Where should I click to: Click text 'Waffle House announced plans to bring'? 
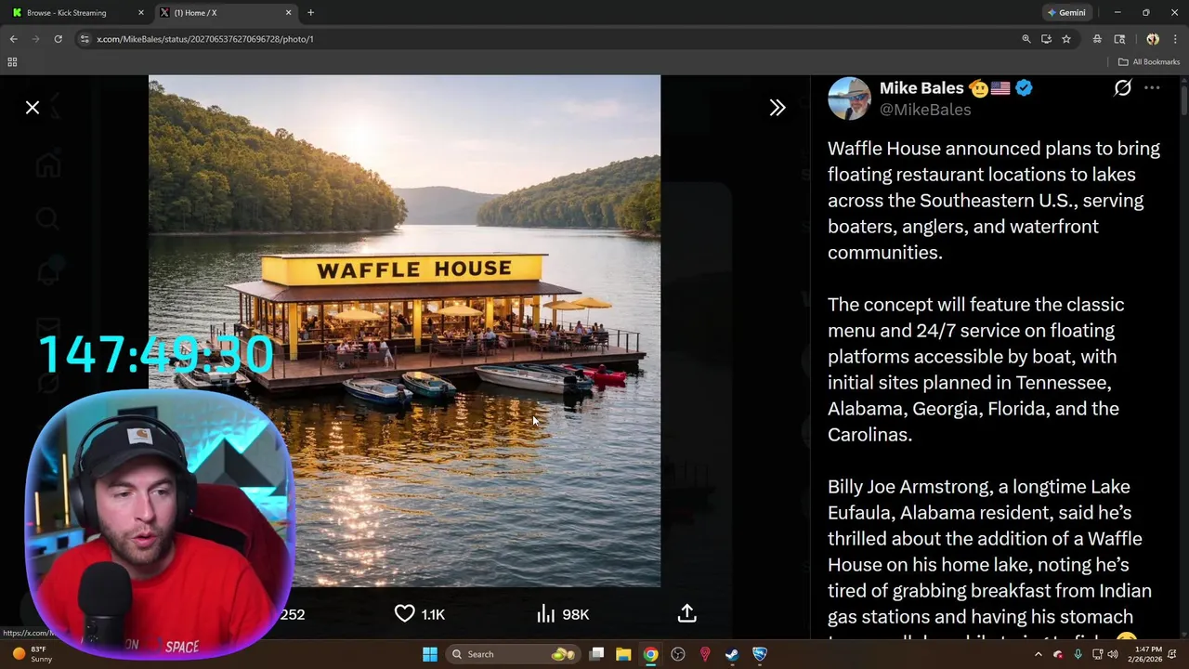994,149
